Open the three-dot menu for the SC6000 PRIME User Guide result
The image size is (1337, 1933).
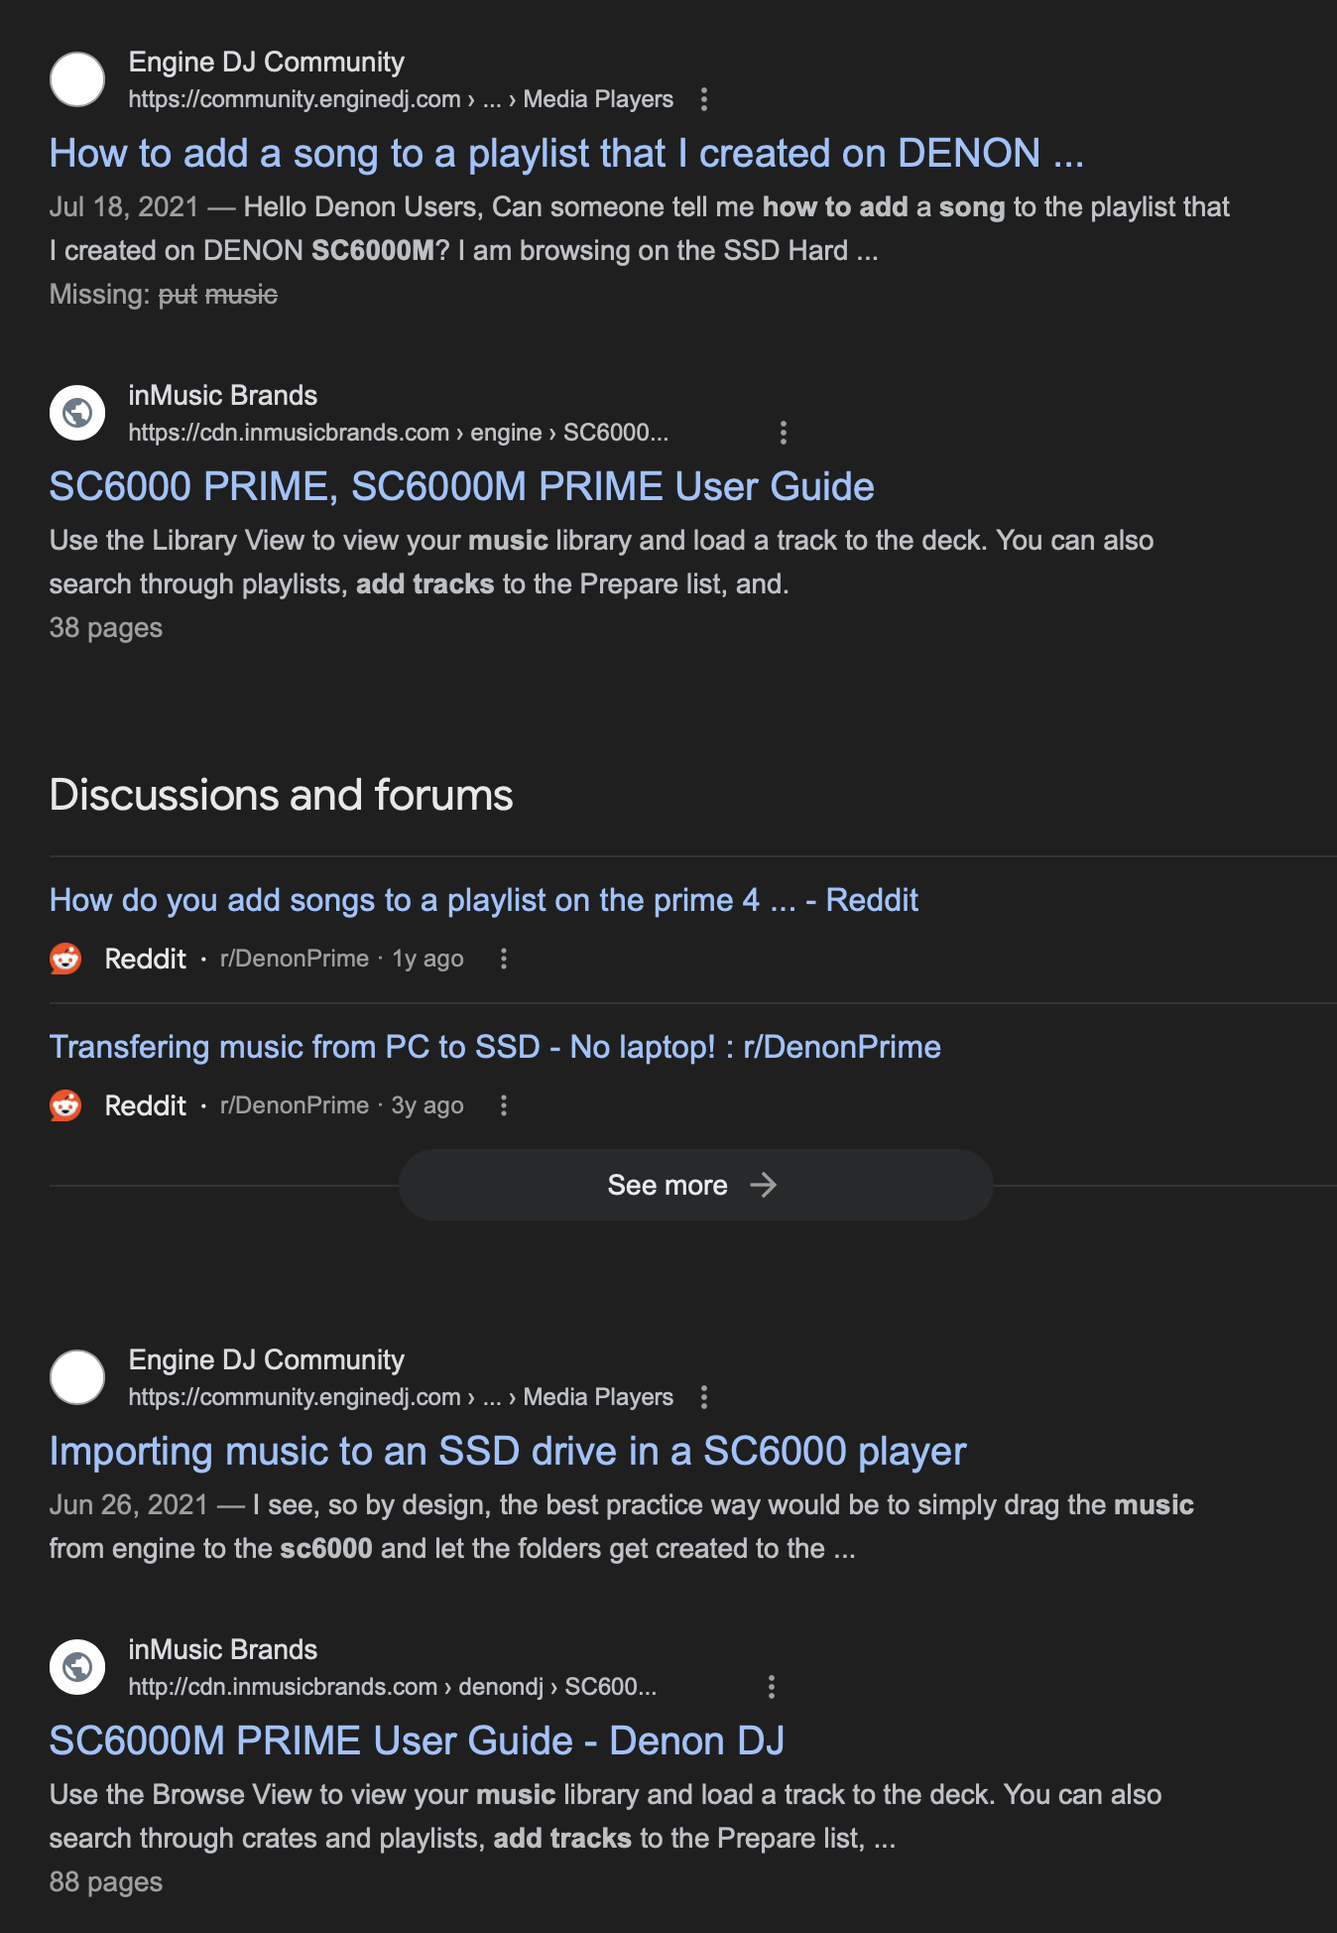pyautogui.click(x=784, y=433)
